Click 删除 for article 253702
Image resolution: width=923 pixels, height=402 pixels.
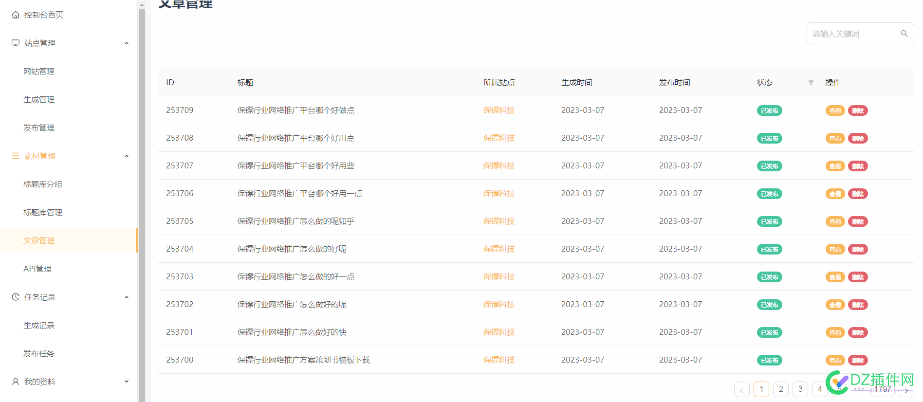(x=858, y=305)
